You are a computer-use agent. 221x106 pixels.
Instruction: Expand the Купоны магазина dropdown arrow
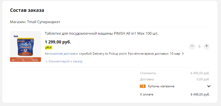[209, 86]
